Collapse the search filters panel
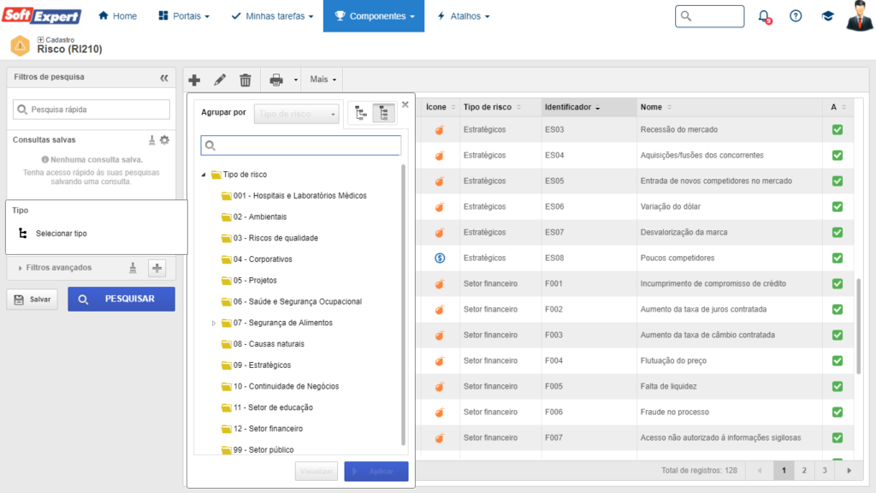Image resolution: width=876 pixels, height=493 pixels. point(164,77)
